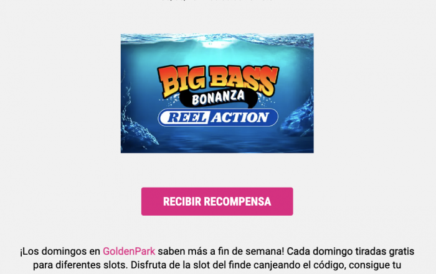
Task: Click the word BASS in the logo
Action: [x=244, y=80]
